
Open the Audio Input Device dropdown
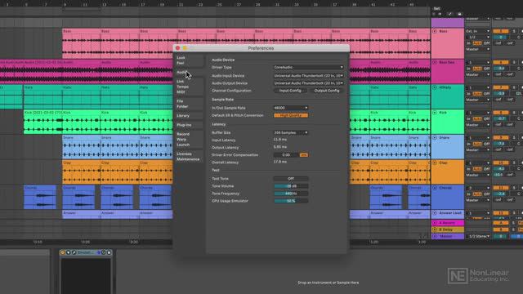[308, 76]
